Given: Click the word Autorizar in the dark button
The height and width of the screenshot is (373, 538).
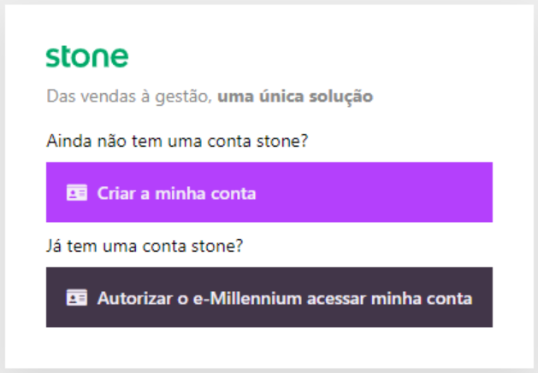Looking at the screenshot, I should click(x=130, y=299).
